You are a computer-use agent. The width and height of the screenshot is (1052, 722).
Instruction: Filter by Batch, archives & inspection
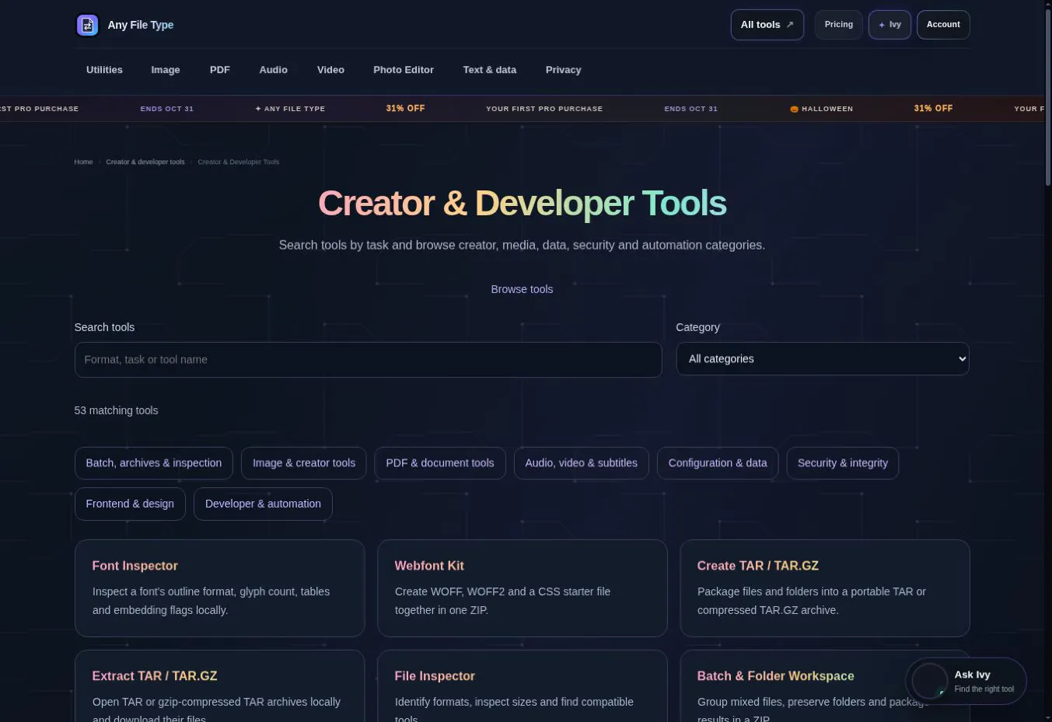tap(154, 463)
